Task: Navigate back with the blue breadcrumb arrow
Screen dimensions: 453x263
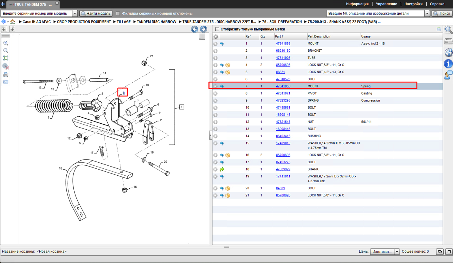Action: (x=3, y=22)
